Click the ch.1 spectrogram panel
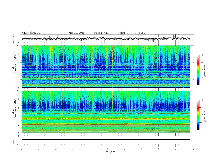The height and width of the screenshot is (167, 217). [105, 67]
